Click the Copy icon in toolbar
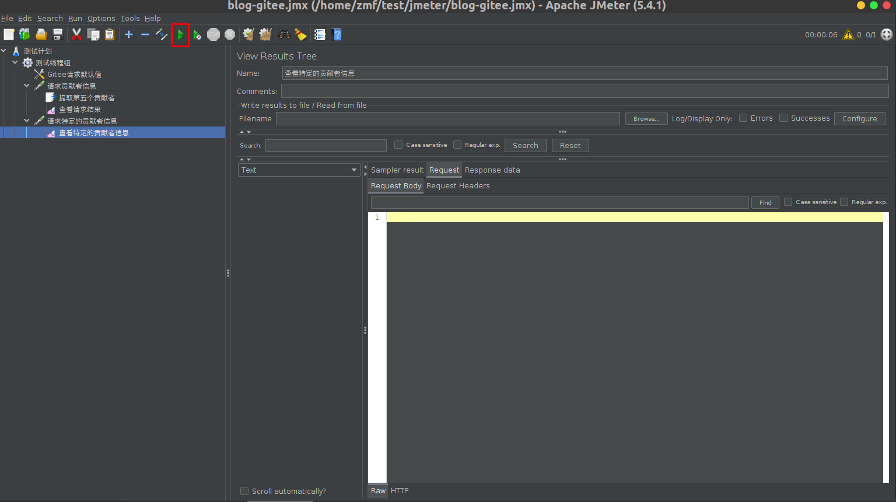Viewport: 896px width, 502px height. (93, 34)
